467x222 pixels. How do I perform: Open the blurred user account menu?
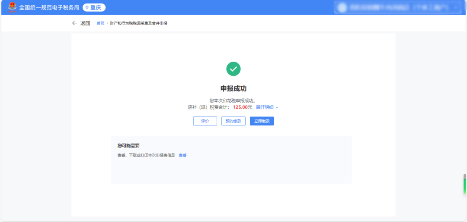pos(399,7)
